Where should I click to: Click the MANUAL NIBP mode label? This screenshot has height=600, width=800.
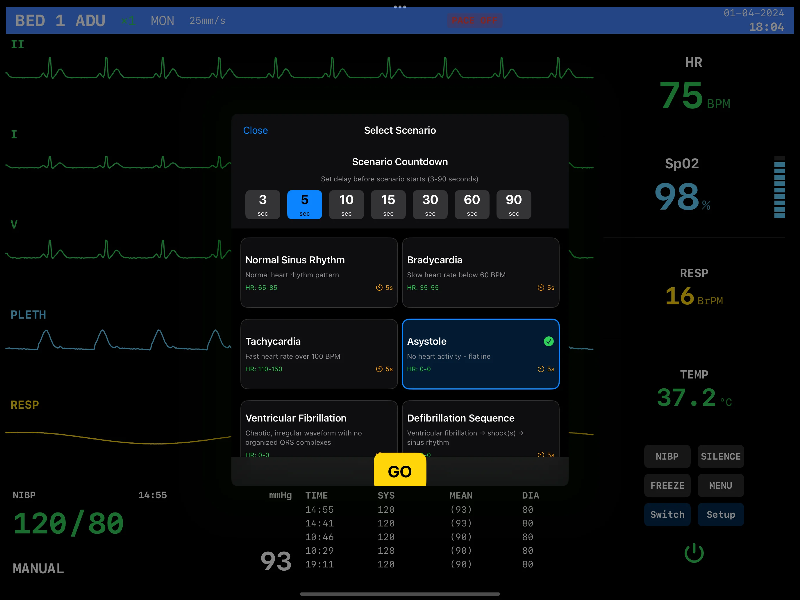pyautogui.click(x=38, y=568)
